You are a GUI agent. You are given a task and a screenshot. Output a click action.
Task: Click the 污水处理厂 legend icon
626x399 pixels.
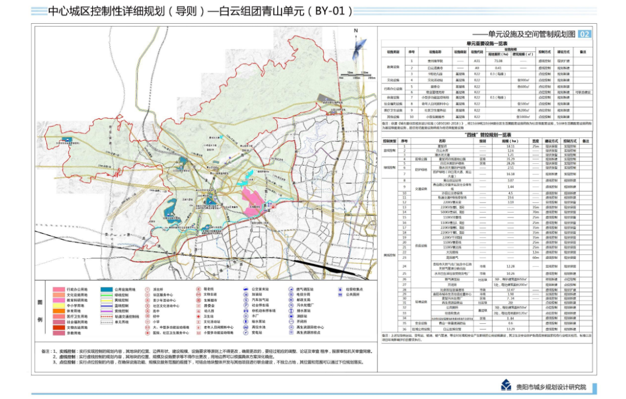291,305
